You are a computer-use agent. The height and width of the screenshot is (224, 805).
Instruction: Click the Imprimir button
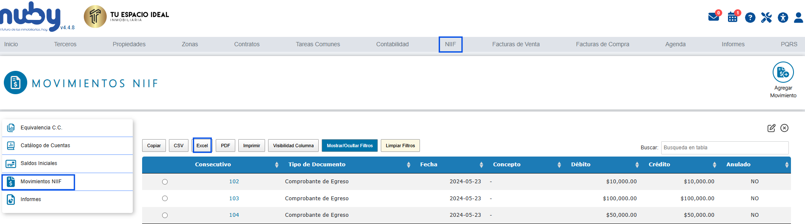coord(251,146)
